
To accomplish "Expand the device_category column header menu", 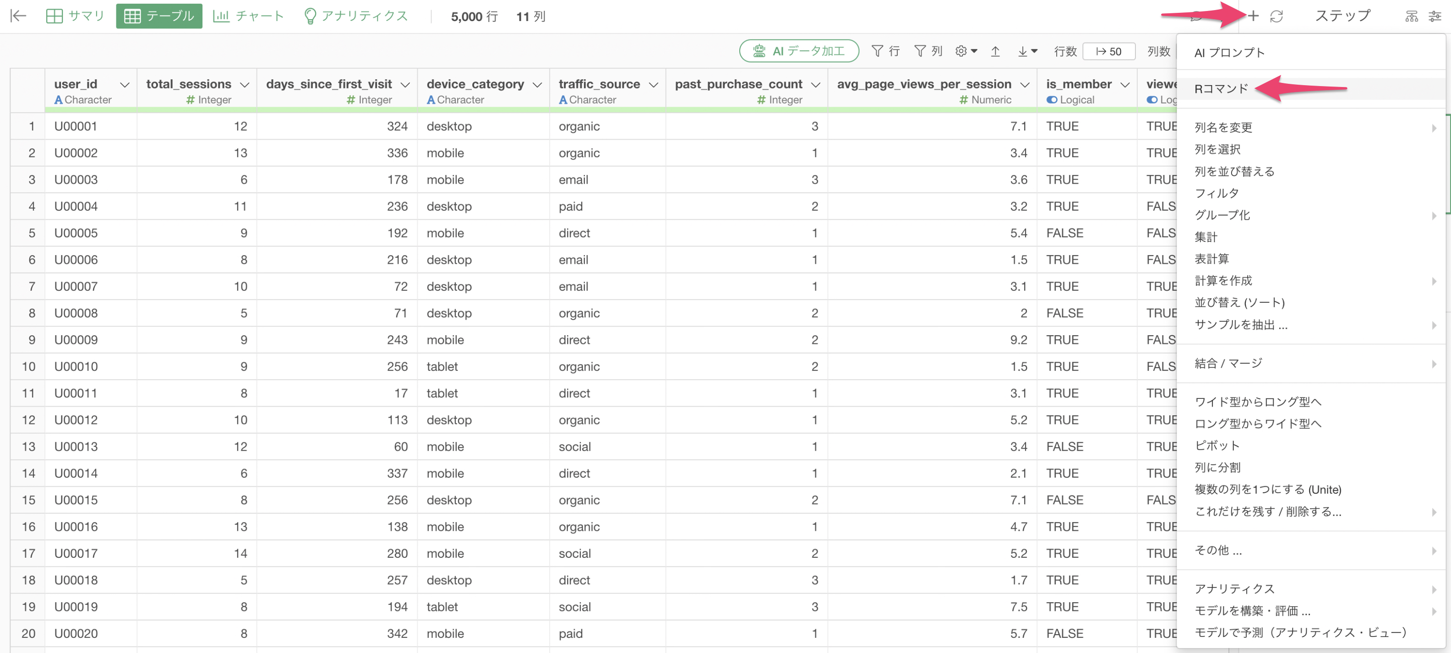I will [x=537, y=85].
